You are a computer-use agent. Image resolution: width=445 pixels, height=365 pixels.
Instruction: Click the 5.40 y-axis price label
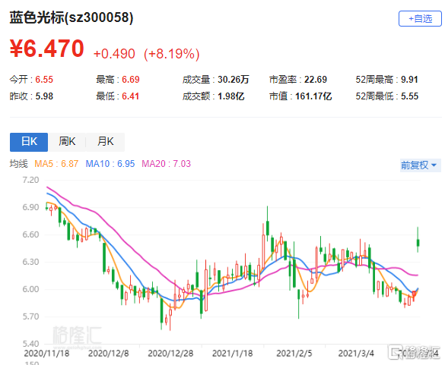coord(30,344)
